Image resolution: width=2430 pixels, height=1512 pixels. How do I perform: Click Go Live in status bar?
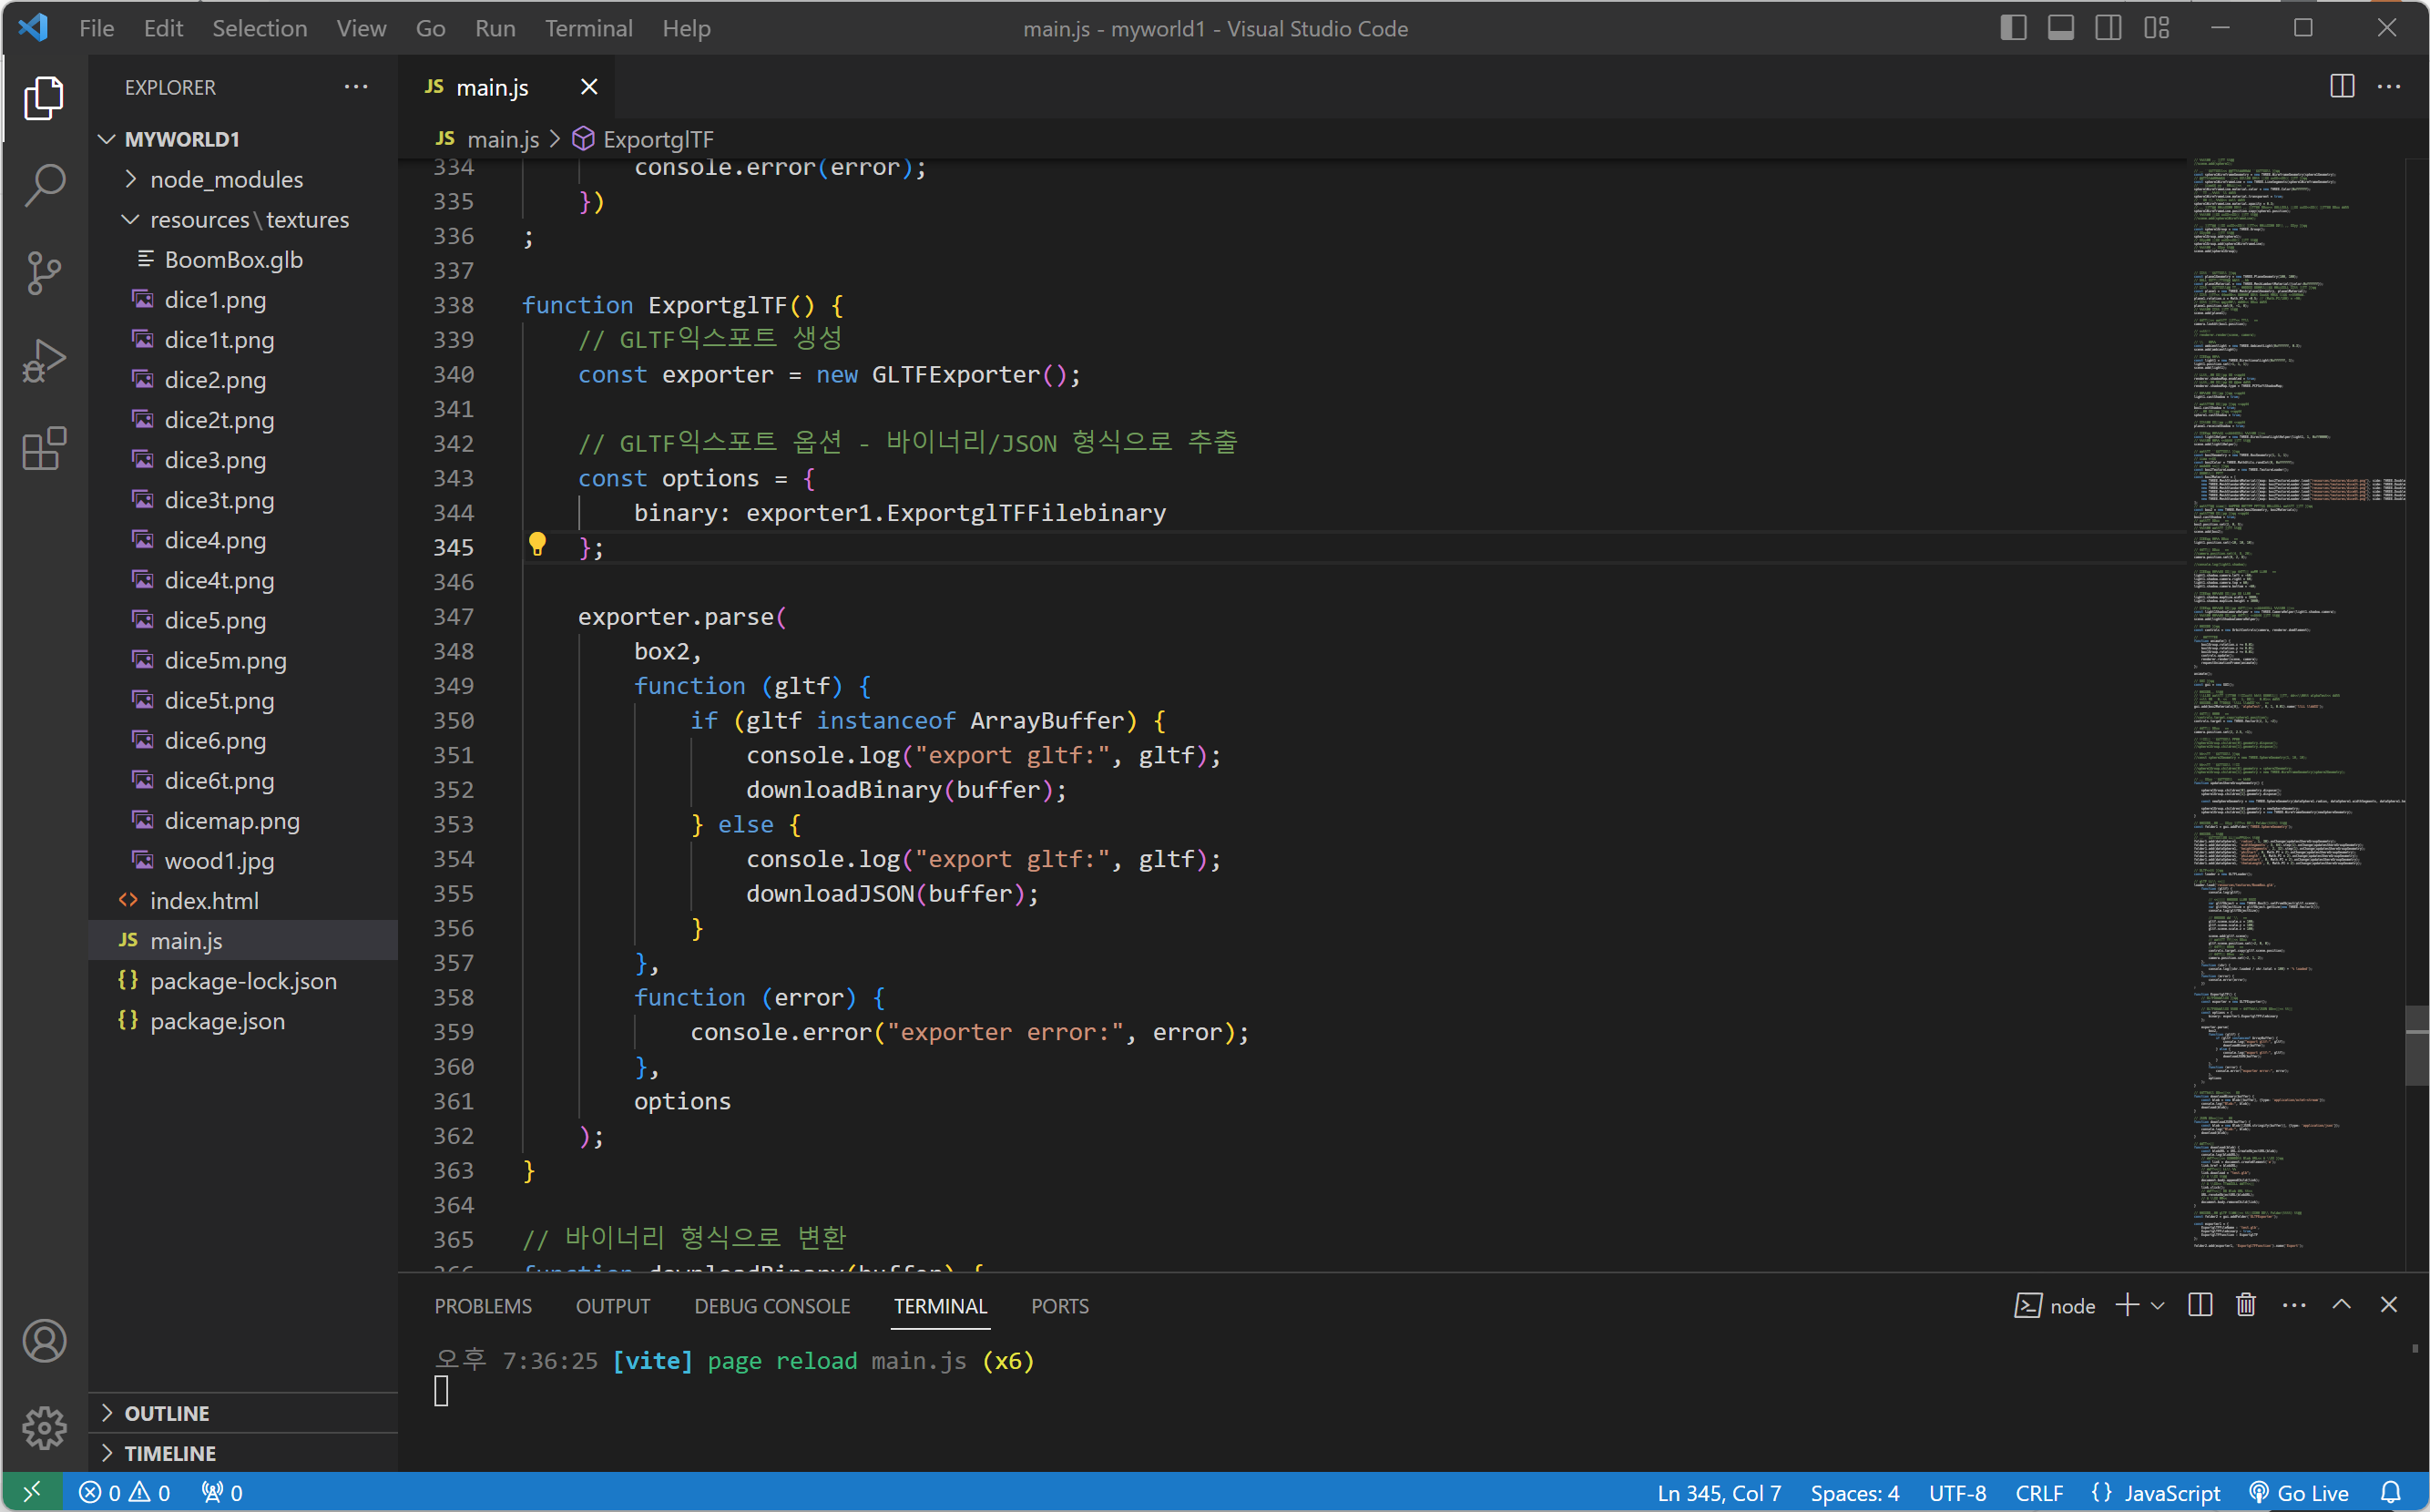pos(2299,1493)
